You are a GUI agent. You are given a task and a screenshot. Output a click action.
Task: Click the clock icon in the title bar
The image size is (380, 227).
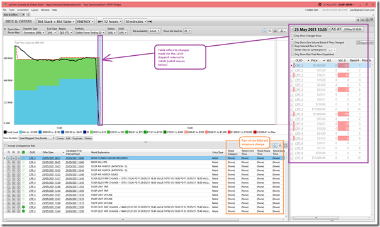320,4
